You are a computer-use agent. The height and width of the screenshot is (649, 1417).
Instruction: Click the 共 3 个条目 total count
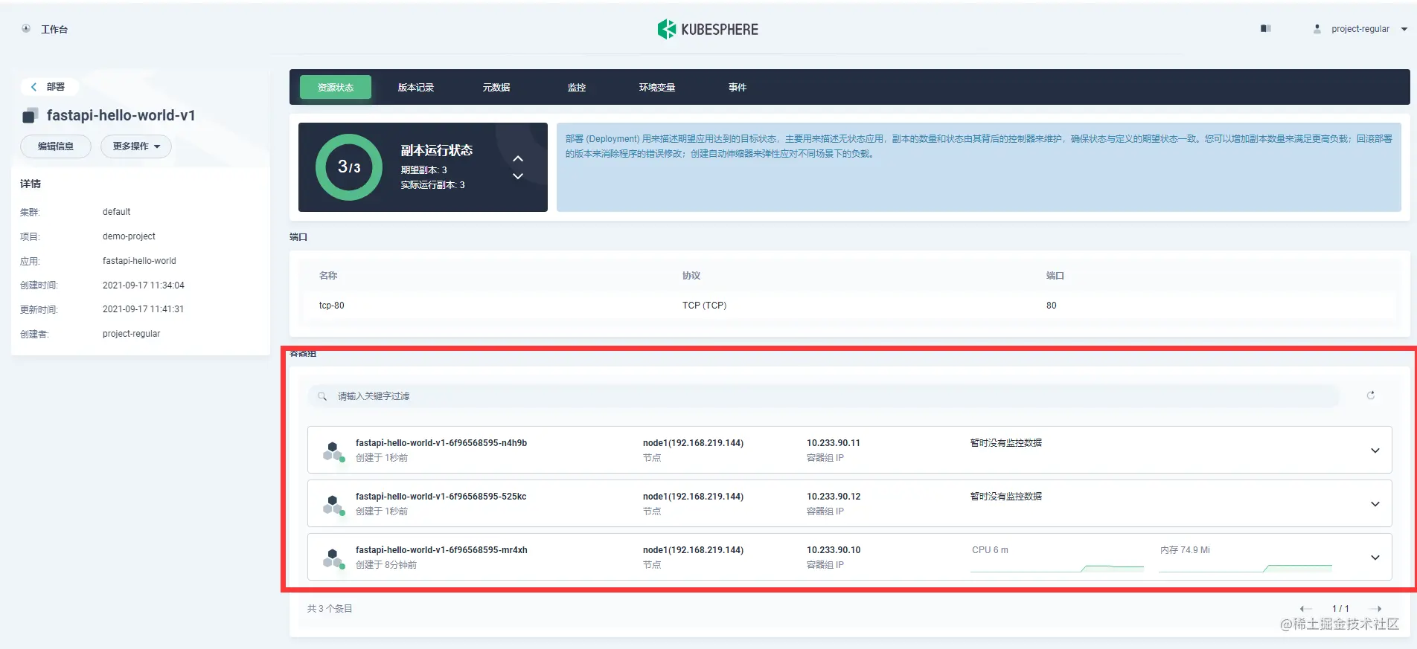pyautogui.click(x=330, y=609)
